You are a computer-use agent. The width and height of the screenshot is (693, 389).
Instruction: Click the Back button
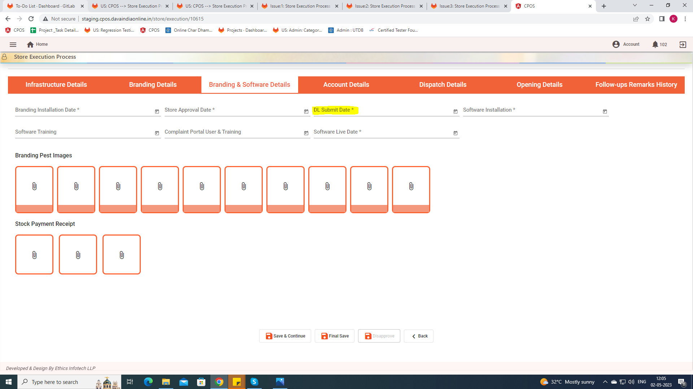tap(419, 336)
